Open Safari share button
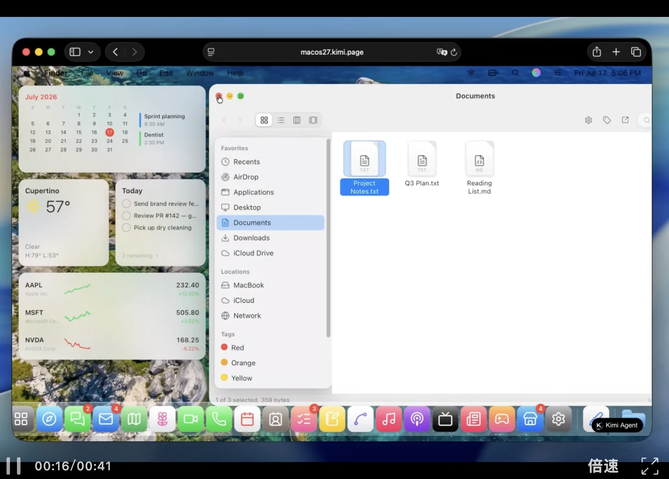The width and height of the screenshot is (669, 479). 597,52
